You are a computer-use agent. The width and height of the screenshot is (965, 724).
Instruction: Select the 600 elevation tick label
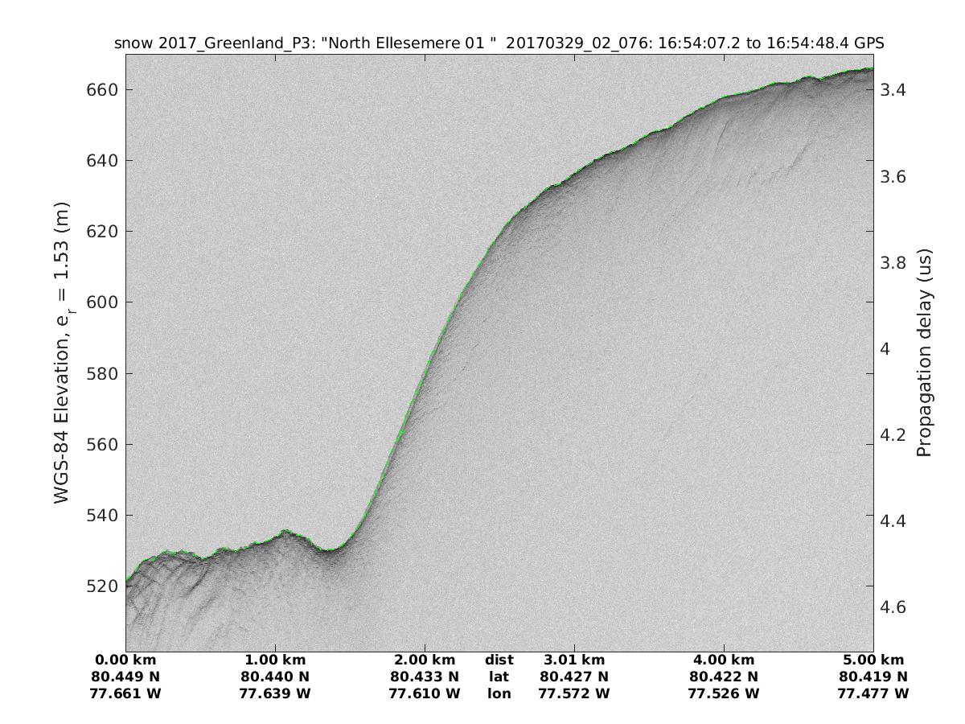coord(101,302)
